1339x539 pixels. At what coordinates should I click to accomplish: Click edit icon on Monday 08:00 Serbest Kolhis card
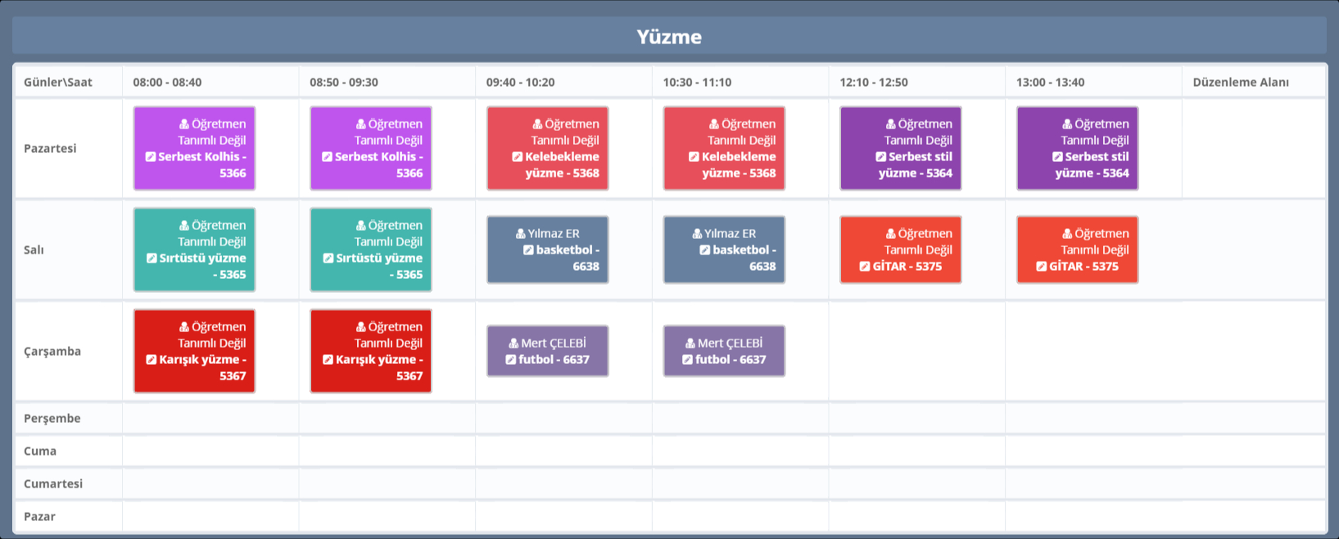[151, 157]
